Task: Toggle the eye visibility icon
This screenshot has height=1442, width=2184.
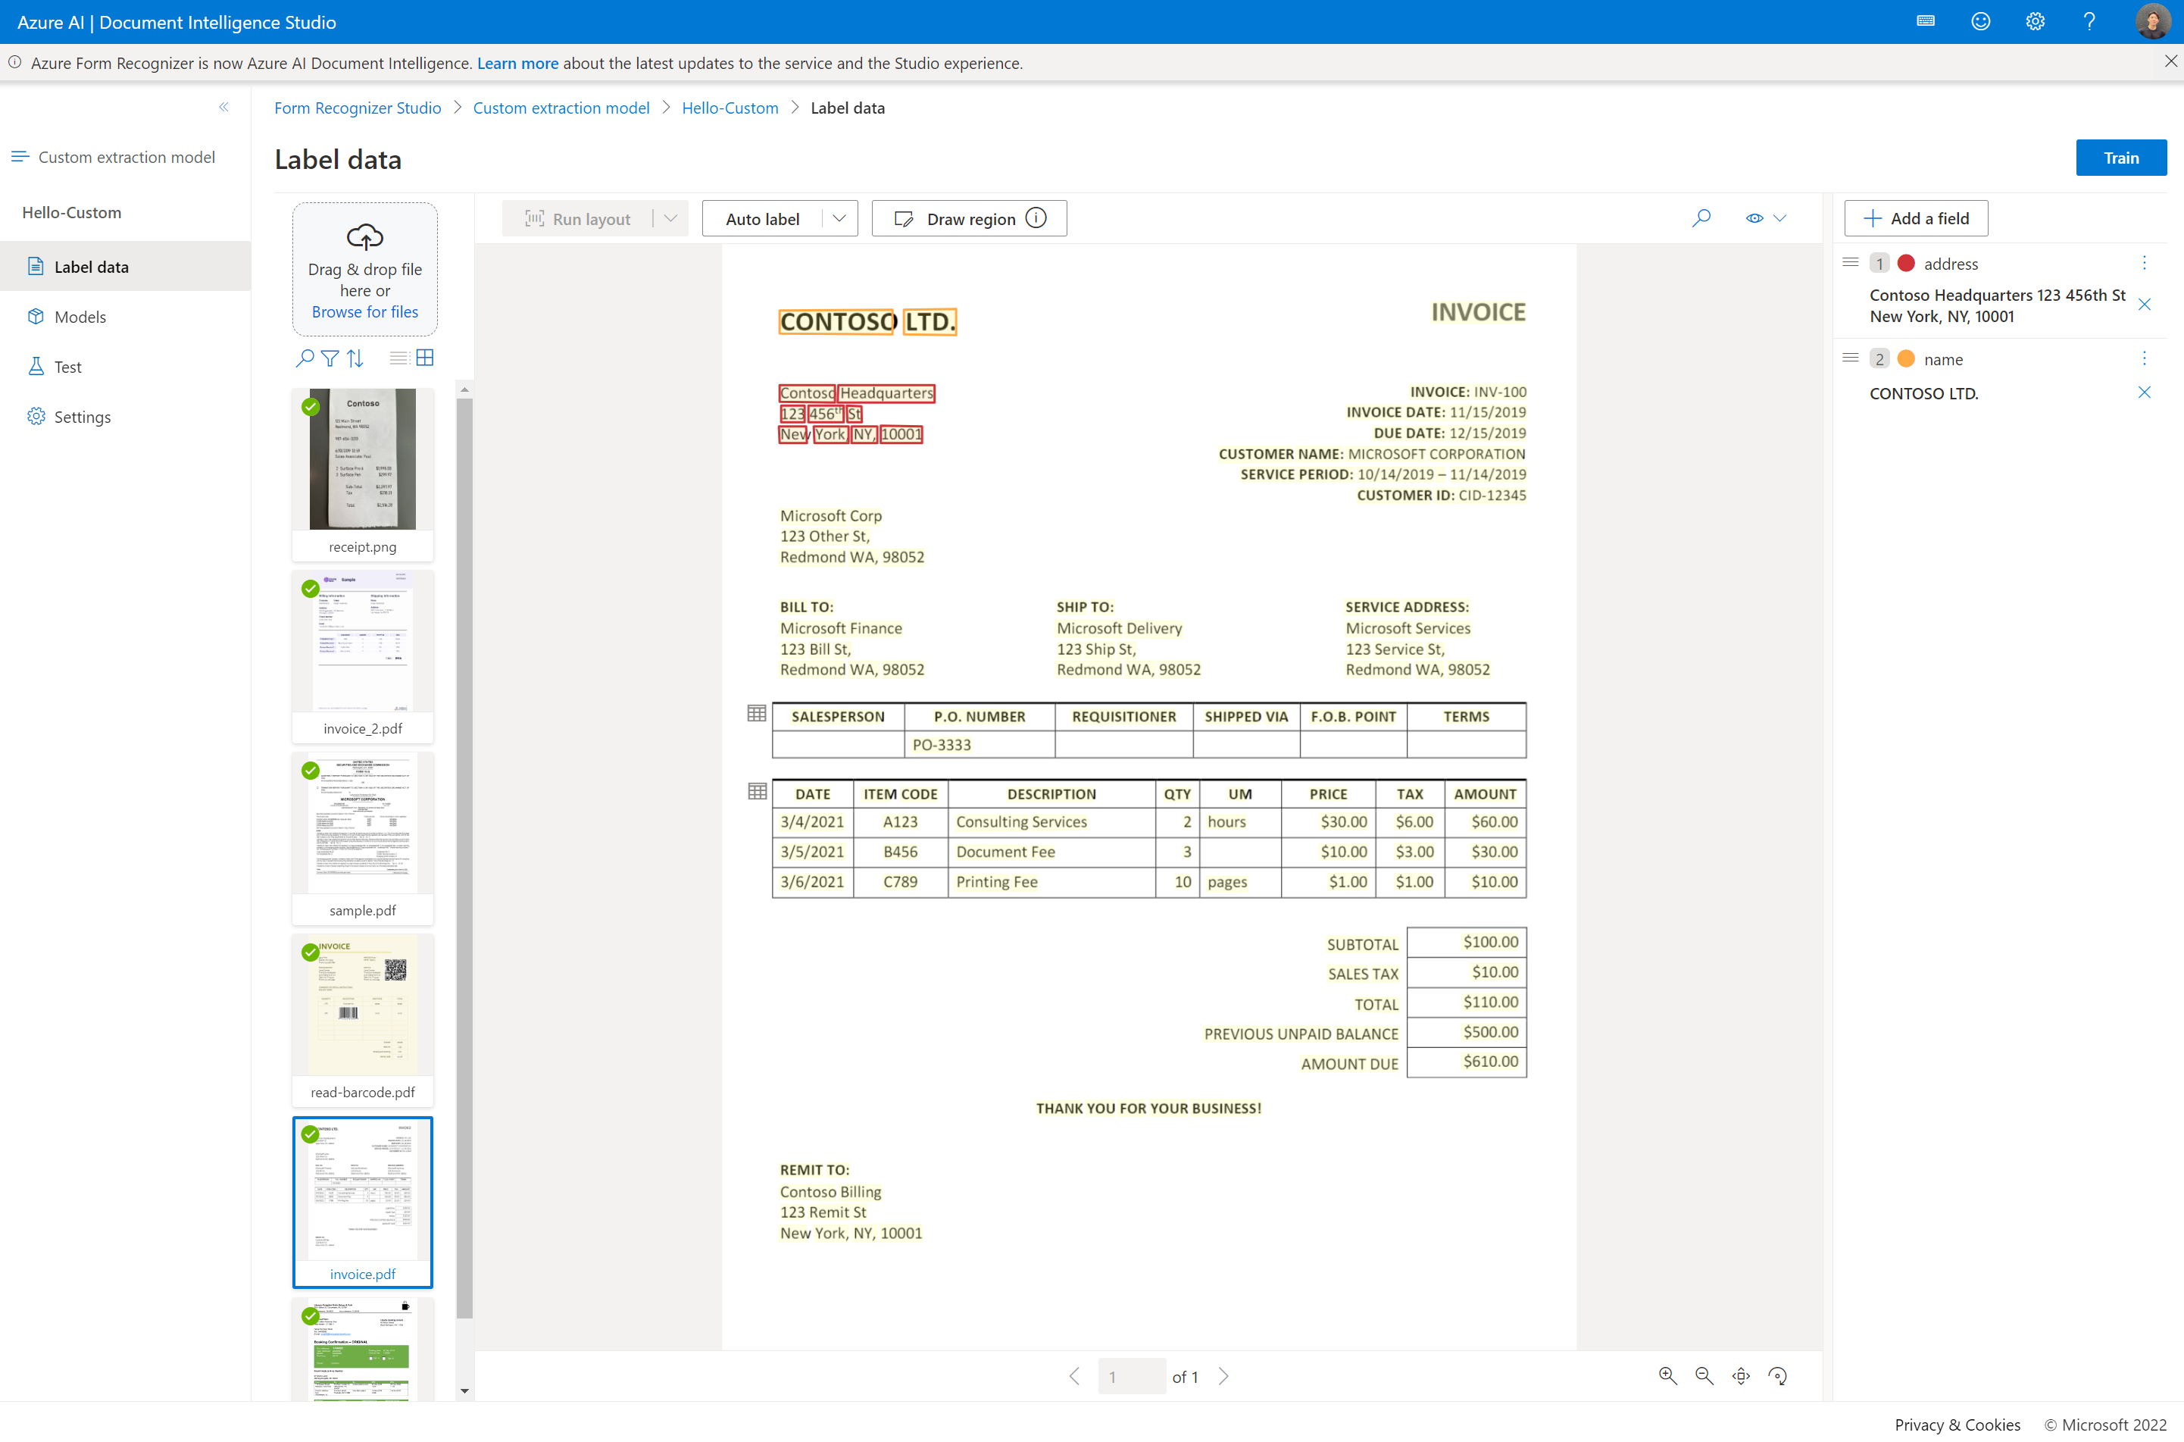Action: click(x=1753, y=217)
